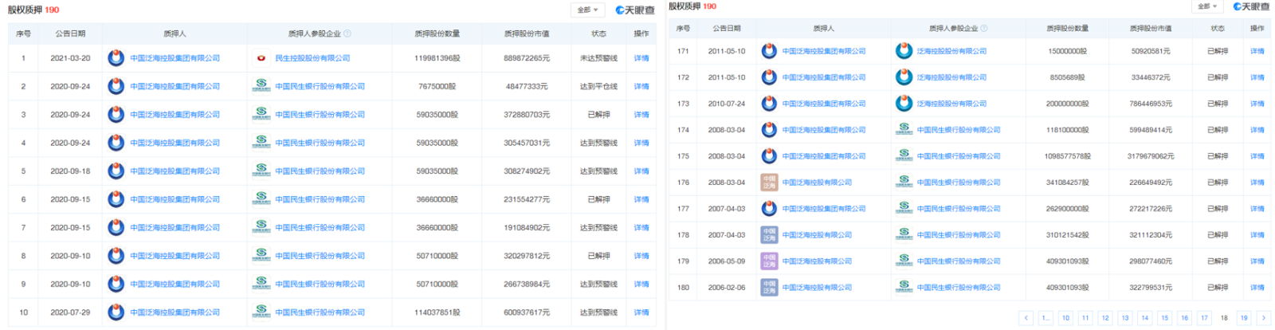Click 中国泛海 text logo in row 176
The width and height of the screenshot is (1275, 330).
tap(769, 183)
